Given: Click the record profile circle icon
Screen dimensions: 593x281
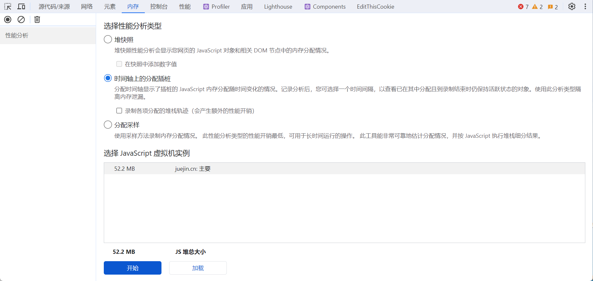Looking at the screenshot, I should coord(8,20).
